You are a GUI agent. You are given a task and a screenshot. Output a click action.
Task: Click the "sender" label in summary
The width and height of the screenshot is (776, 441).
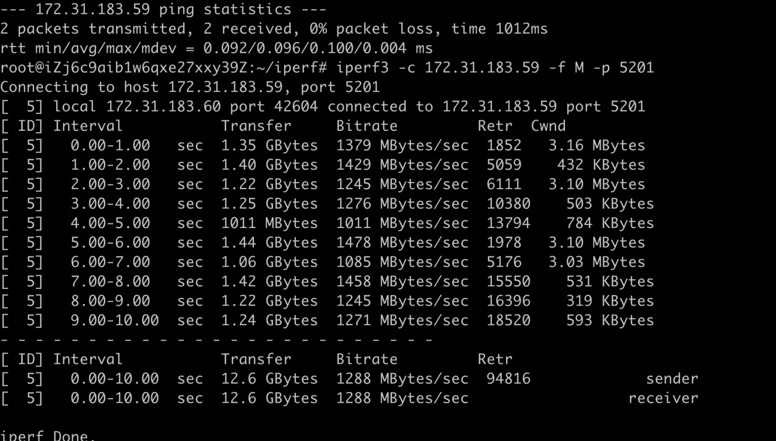[672, 379]
